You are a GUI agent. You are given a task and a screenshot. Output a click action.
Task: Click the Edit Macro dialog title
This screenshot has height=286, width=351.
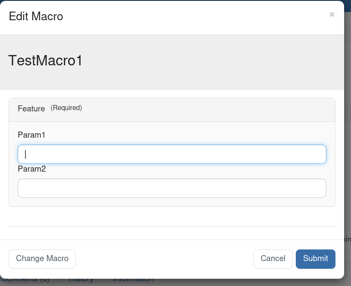[36, 17]
